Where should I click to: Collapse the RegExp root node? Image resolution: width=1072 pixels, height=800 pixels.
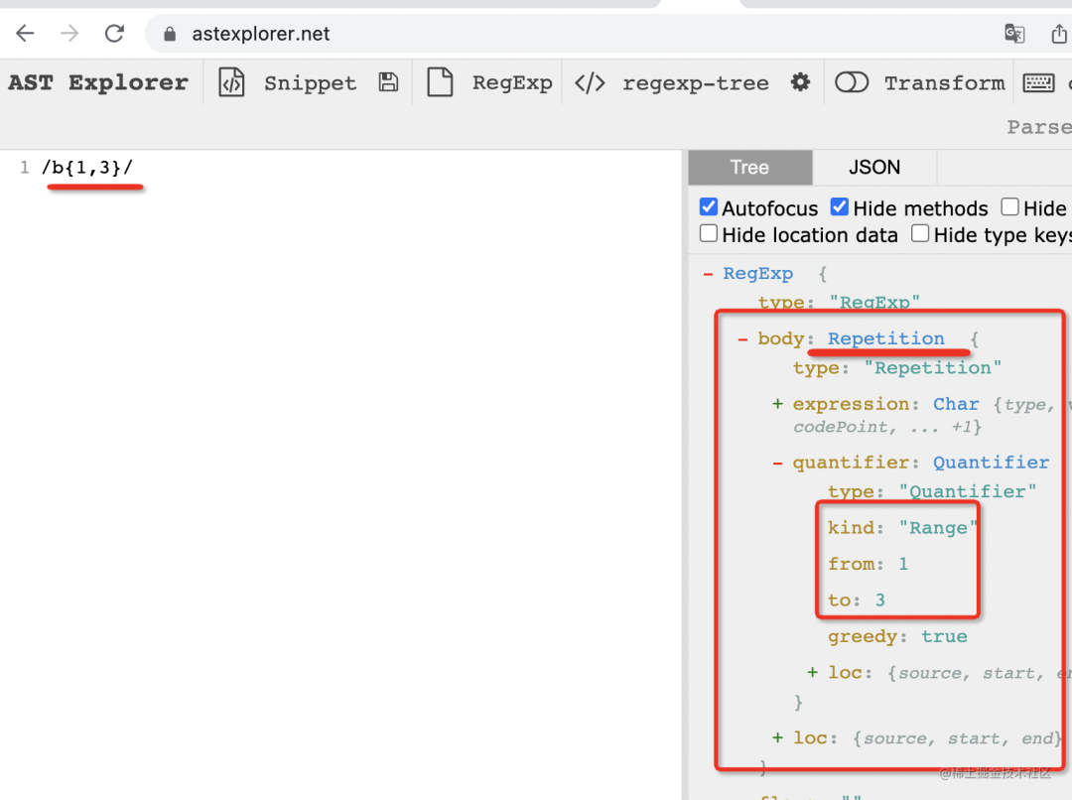(x=709, y=274)
